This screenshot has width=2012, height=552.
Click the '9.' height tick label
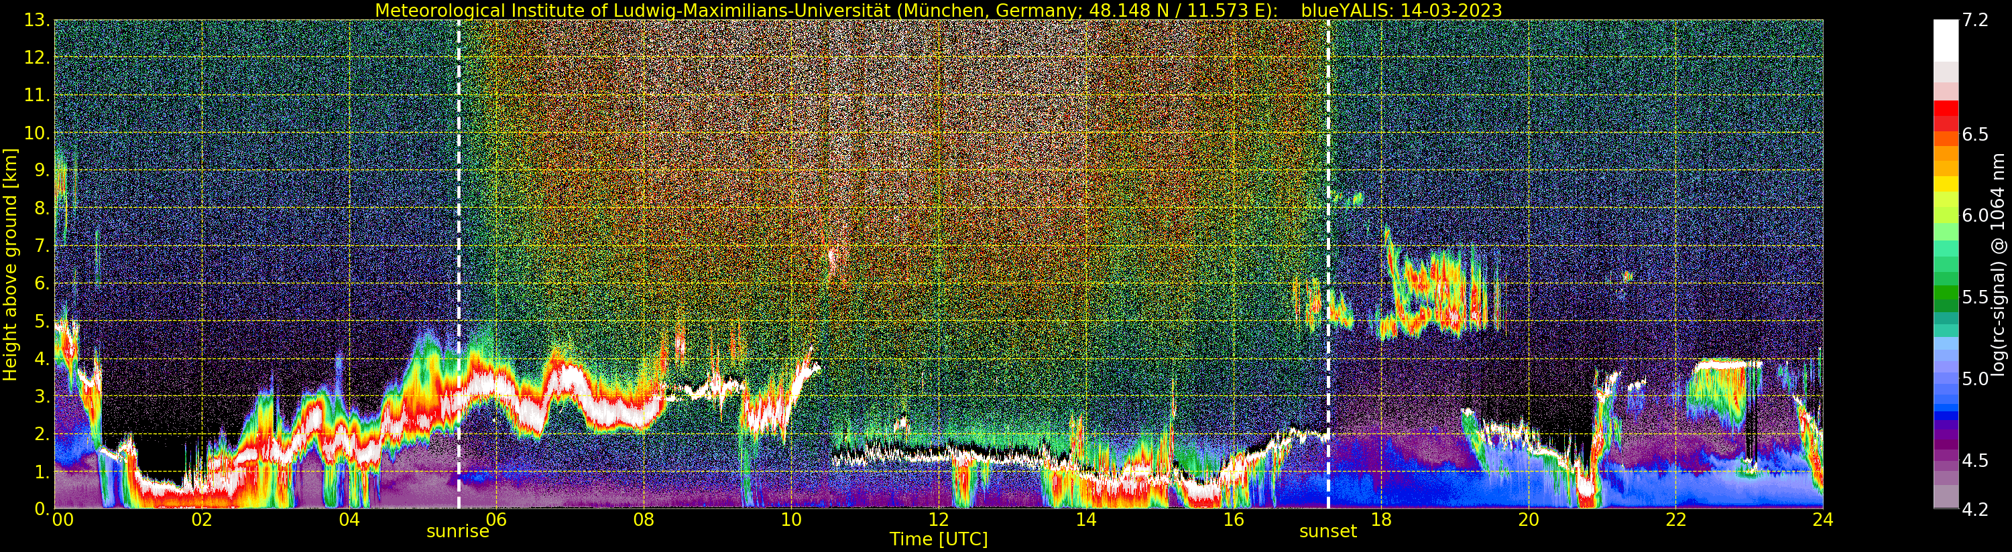(x=41, y=170)
